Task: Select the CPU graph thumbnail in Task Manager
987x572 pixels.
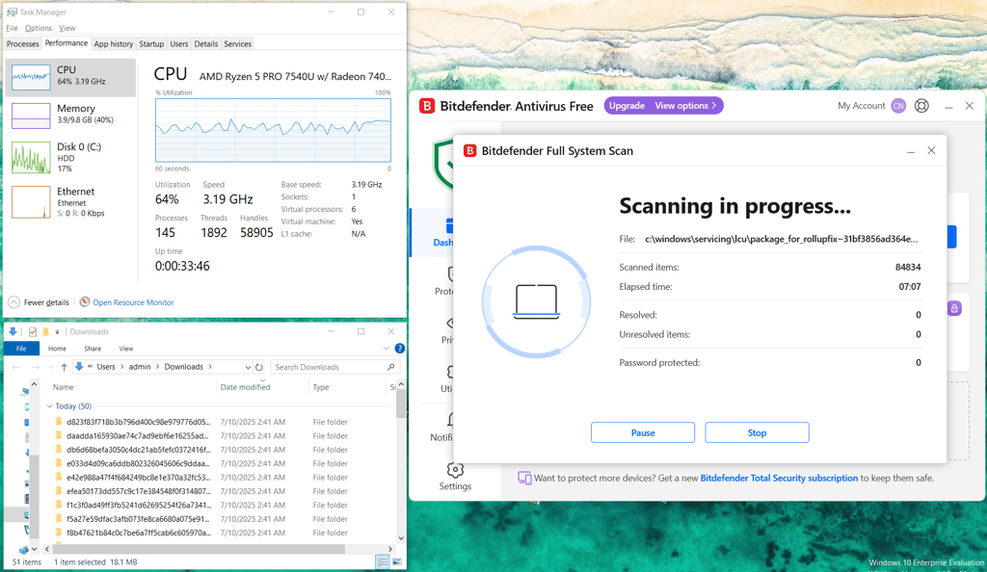Action: click(x=30, y=77)
